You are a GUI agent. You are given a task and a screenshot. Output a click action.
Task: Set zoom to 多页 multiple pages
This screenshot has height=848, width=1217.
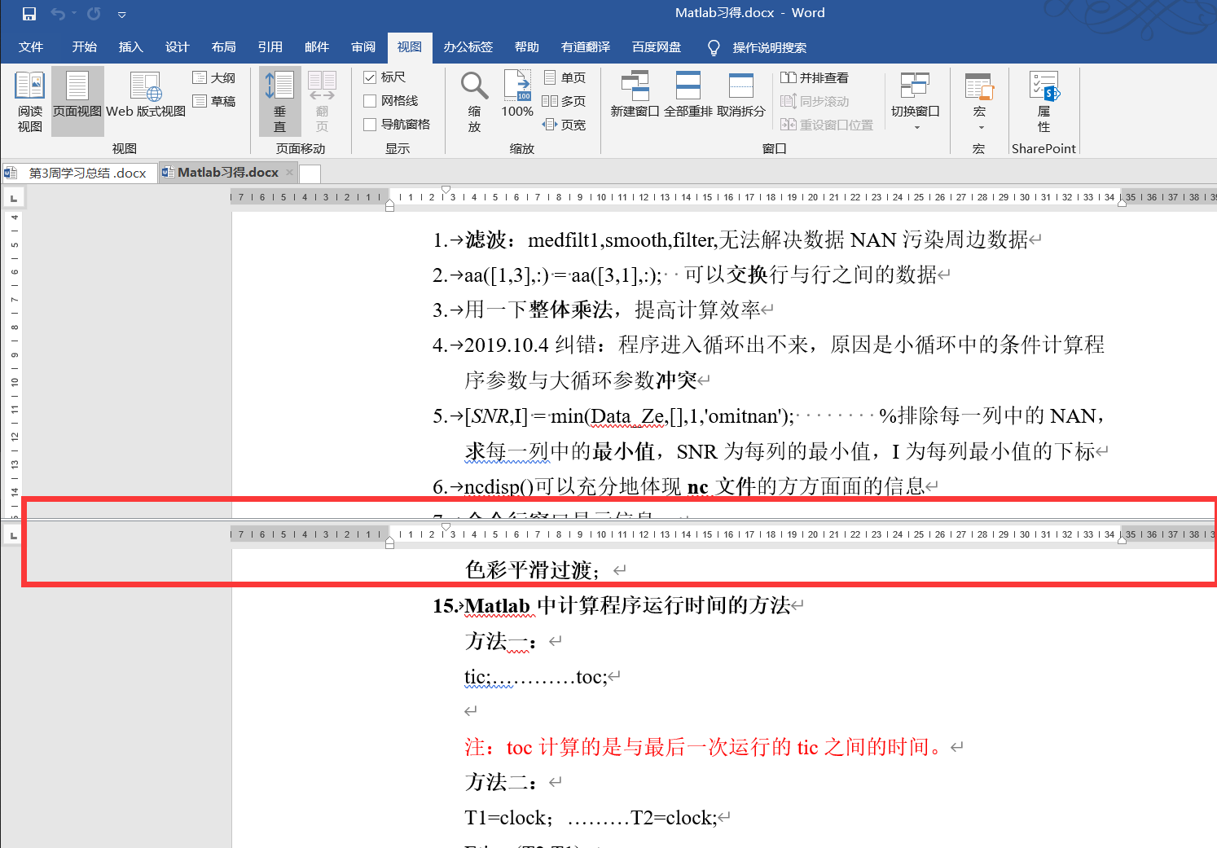click(x=565, y=101)
